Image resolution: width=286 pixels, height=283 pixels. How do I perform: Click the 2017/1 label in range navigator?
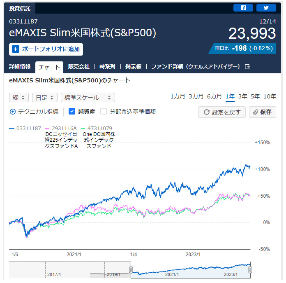pos(54,274)
